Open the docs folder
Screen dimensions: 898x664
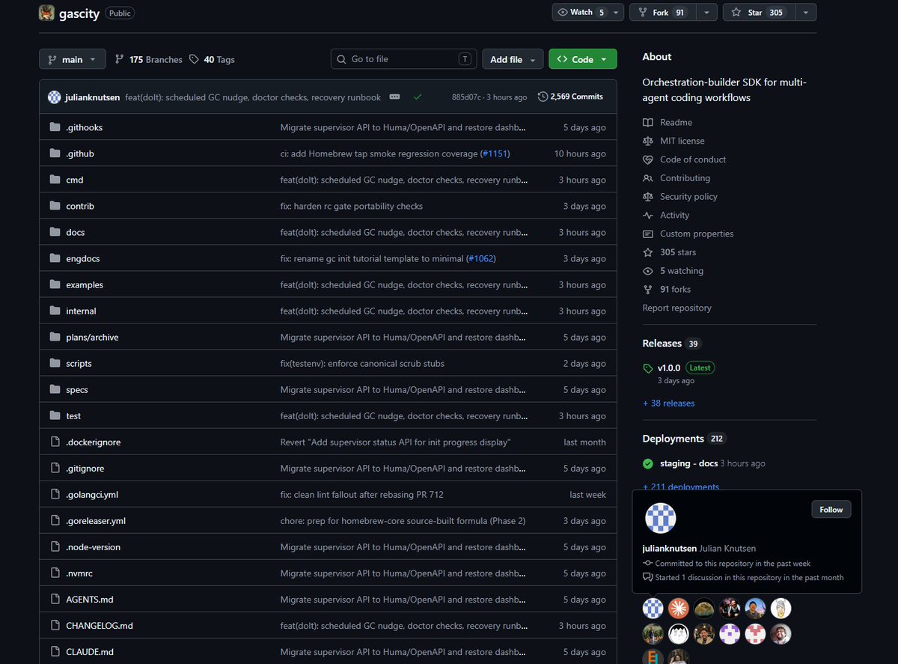(76, 232)
